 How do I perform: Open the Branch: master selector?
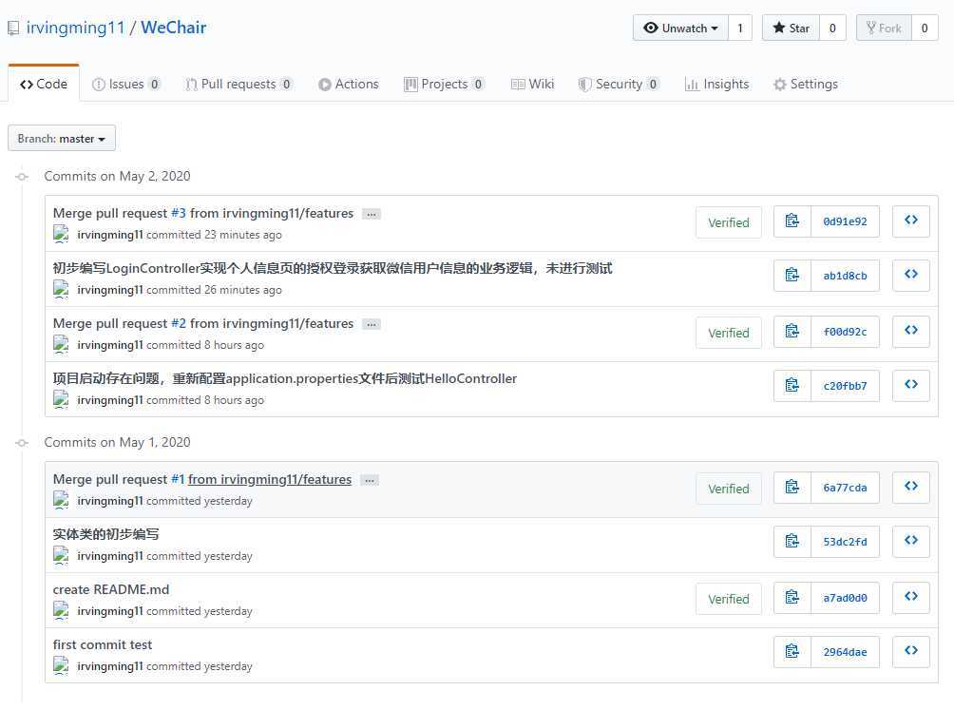tap(62, 139)
